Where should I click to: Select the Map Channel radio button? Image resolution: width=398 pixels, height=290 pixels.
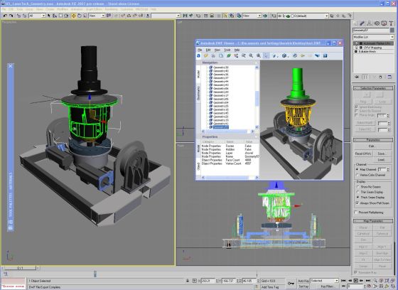[x=357, y=169]
